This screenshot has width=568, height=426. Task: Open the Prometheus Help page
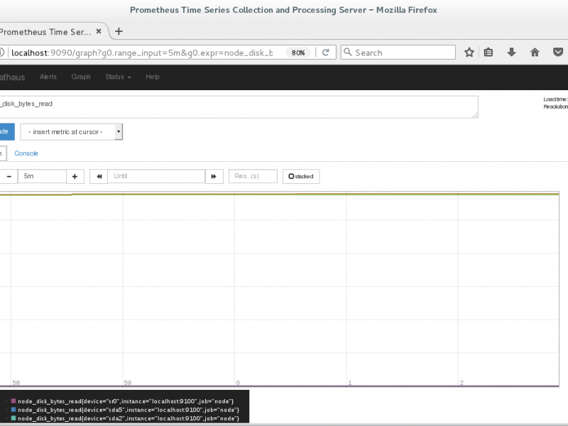[152, 77]
